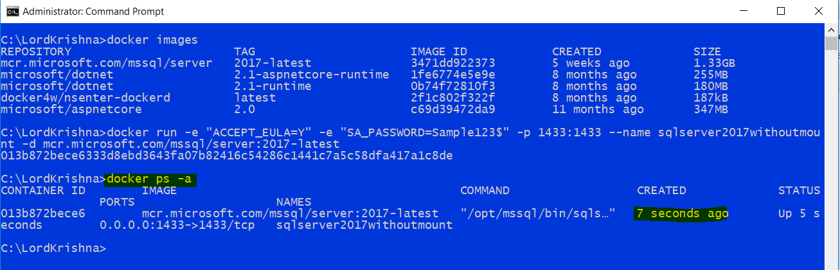Click the 2.1-aspnetcore-runtime tag text
The image size is (840, 270).
pyautogui.click(x=312, y=75)
